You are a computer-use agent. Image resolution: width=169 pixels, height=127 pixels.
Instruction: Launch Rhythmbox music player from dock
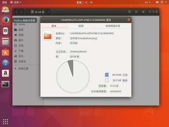pos(6,31)
